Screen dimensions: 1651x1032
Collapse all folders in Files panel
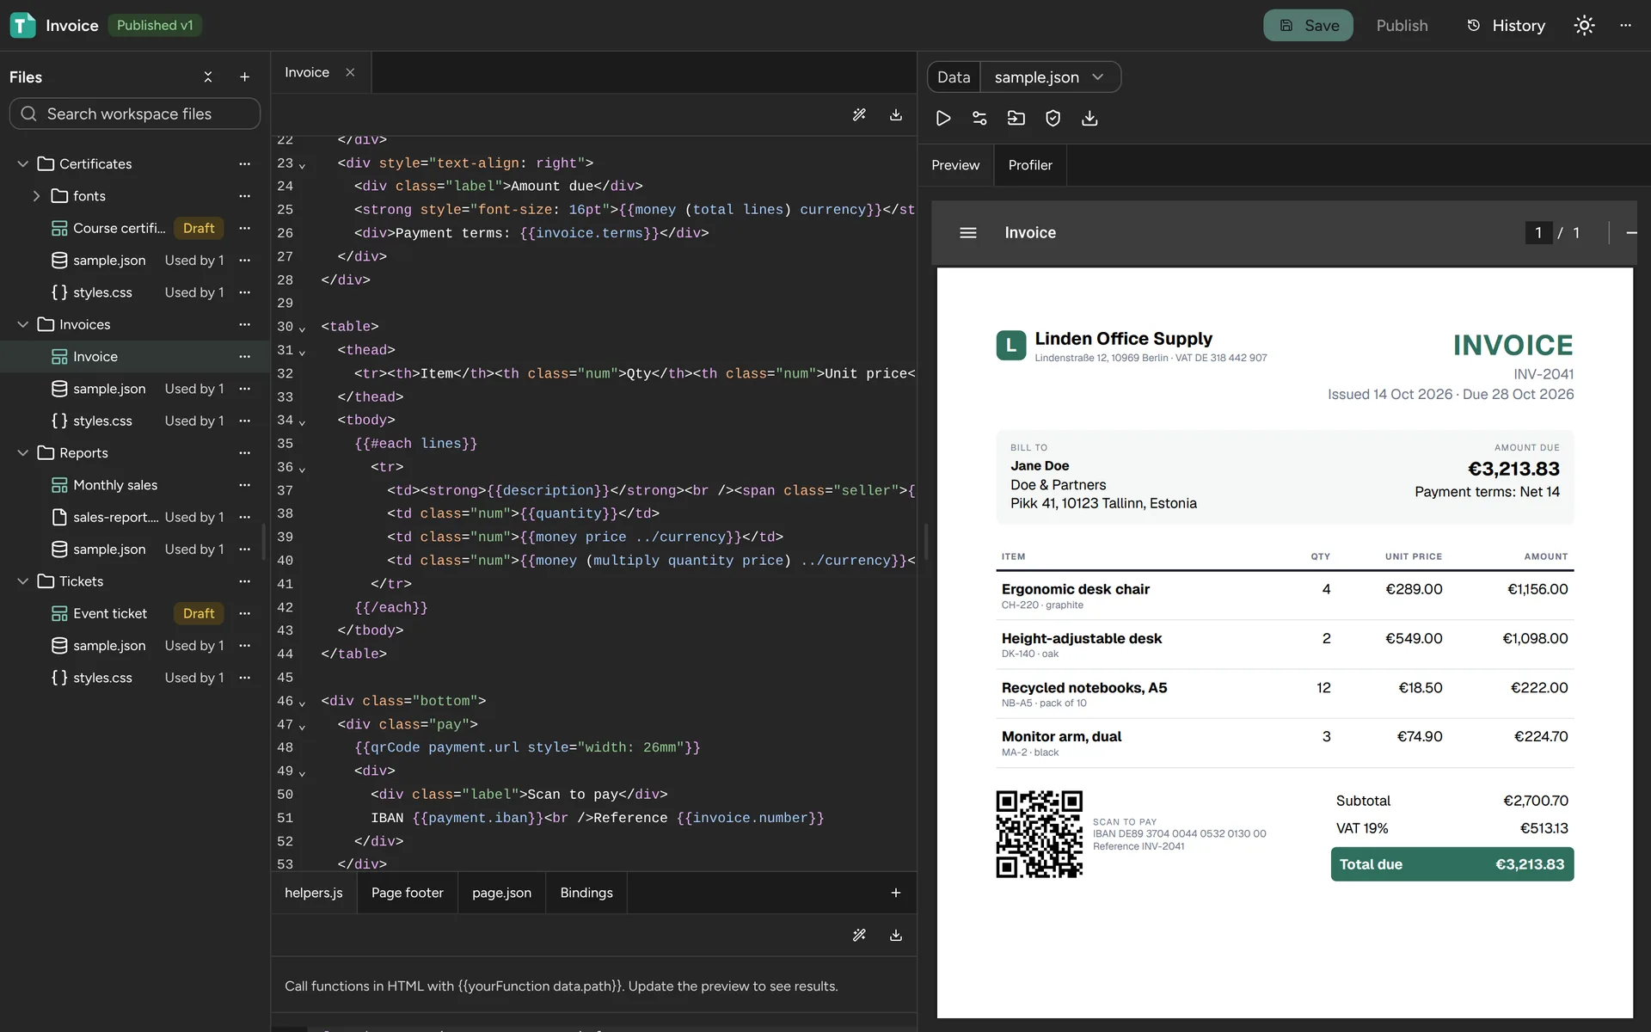point(208,77)
